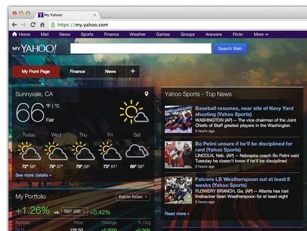This screenshot has height=231, width=307.
Task: Add a new tab with the plus icon
Action: pyautogui.click(x=133, y=71)
